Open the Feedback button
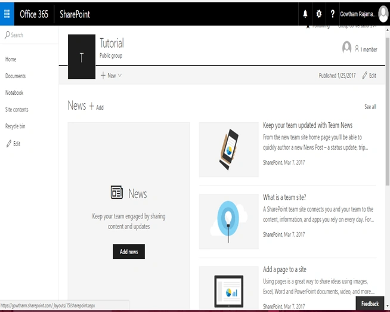 click(x=370, y=304)
